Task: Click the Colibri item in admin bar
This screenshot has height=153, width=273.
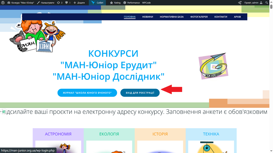Action: point(97,3)
